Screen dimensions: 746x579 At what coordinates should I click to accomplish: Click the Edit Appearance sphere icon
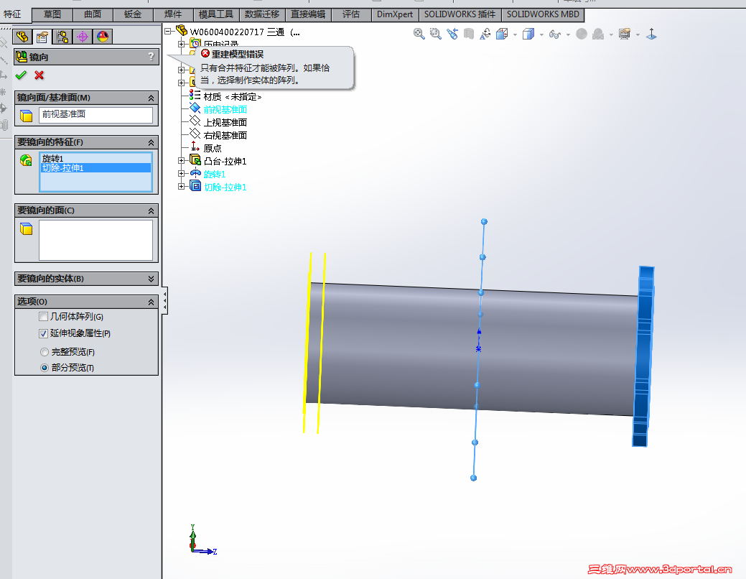point(582,34)
